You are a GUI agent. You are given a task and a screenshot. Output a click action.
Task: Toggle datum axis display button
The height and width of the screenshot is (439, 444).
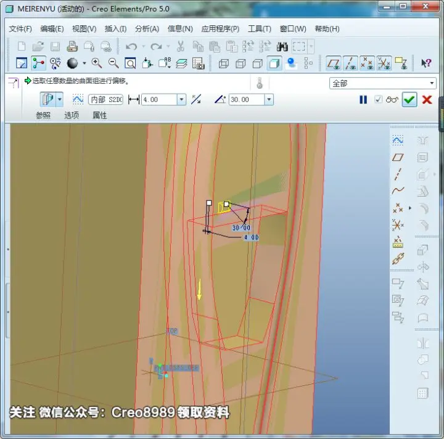coord(350,63)
